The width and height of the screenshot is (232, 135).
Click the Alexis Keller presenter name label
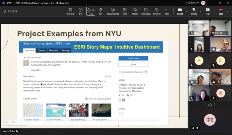coord(11,131)
